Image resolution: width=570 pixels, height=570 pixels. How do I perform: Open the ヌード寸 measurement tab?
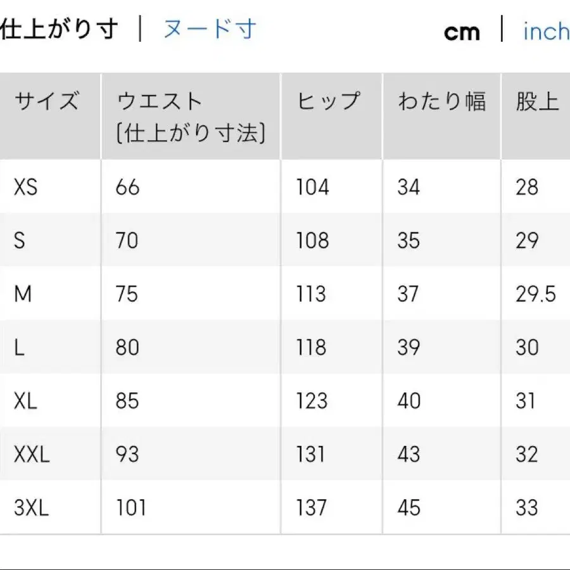point(209,28)
